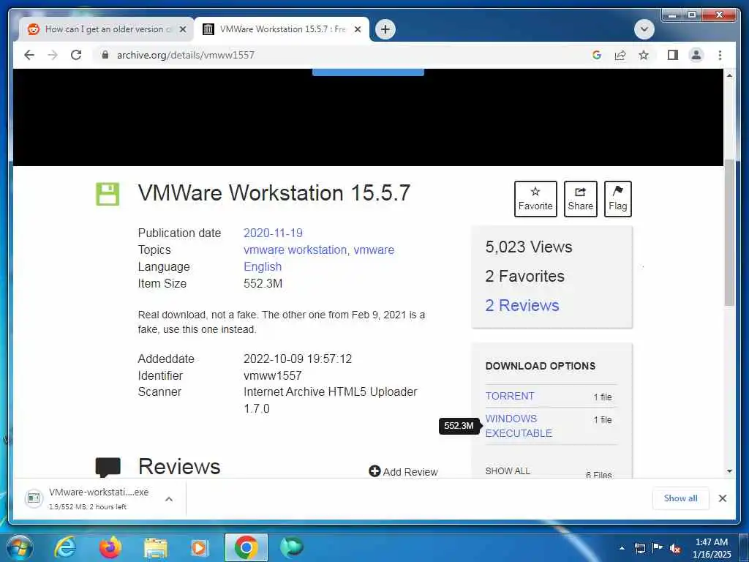The image size is (749, 562).
Task: Click the English language link
Action: (263, 266)
